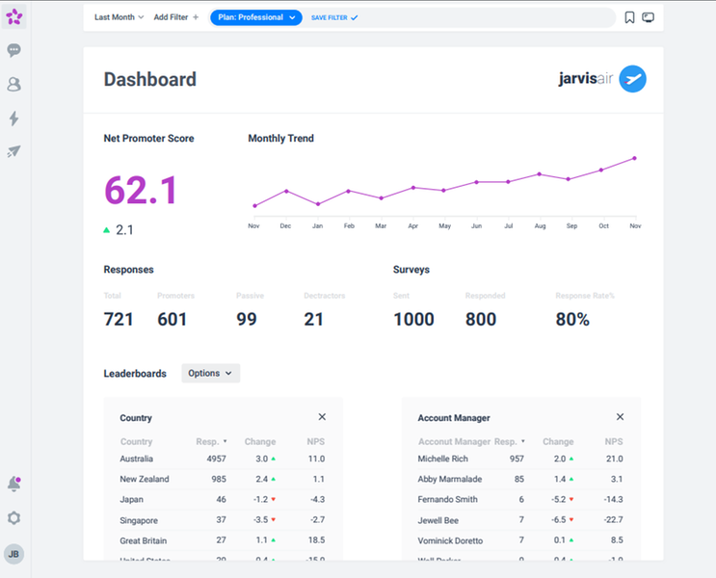The image size is (716, 578).
Task: Open the chat bubble sidebar icon
Action: (14, 51)
